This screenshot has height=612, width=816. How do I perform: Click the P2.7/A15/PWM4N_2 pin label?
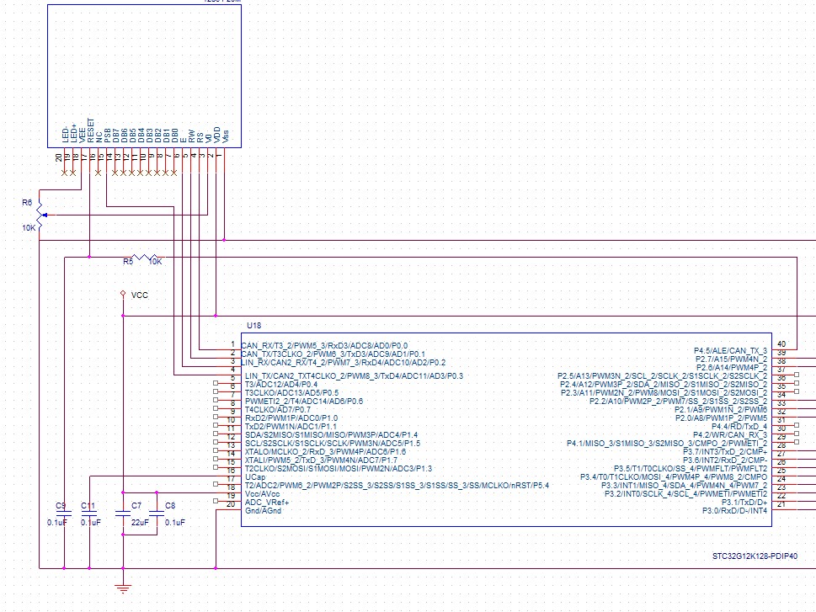[731, 359]
